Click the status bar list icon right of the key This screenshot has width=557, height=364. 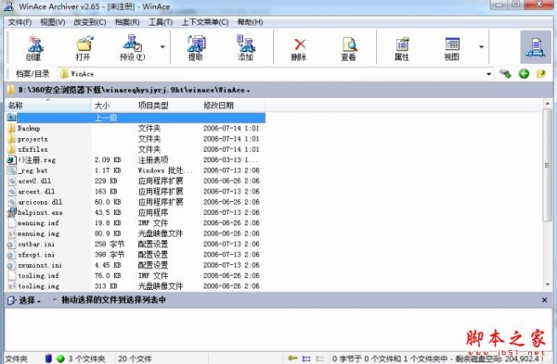306,358
